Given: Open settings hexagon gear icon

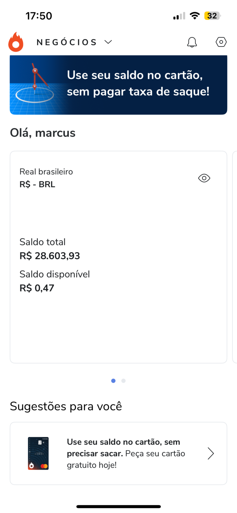Looking at the screenshot, I should [x=221, y=42].
